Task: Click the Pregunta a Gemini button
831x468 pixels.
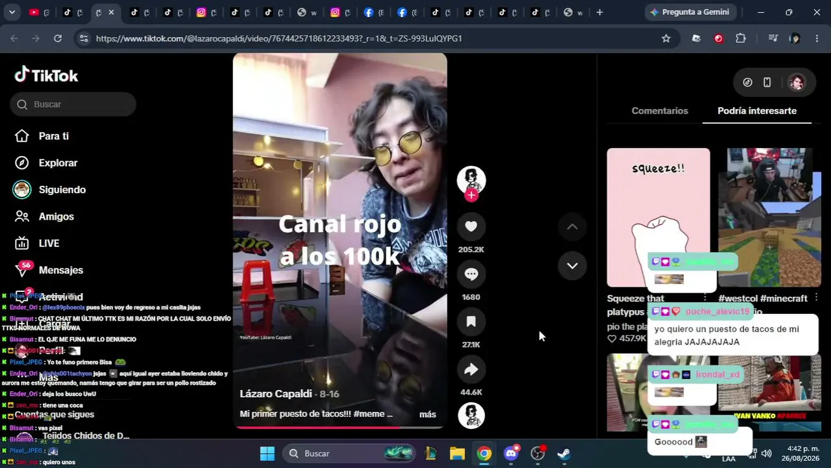Action: pyautogui.click(x=690, y=12)
